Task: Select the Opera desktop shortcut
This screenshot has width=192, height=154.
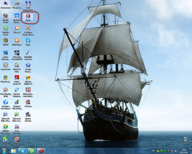Action: [x=28, y=16]
